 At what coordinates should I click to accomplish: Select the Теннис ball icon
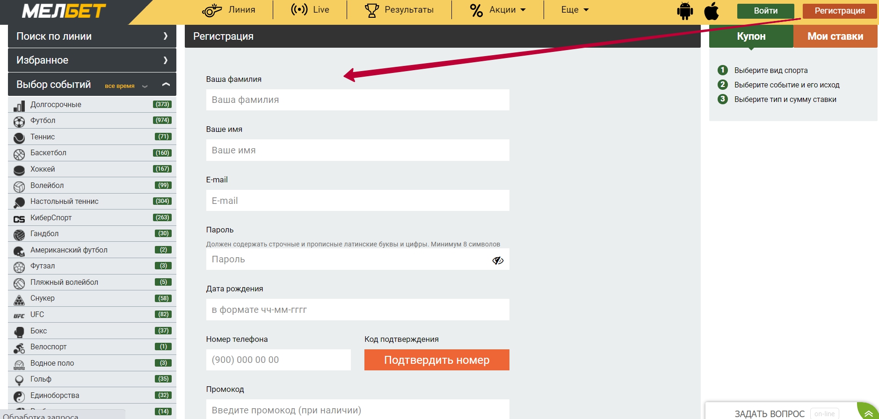pos(19,138)
